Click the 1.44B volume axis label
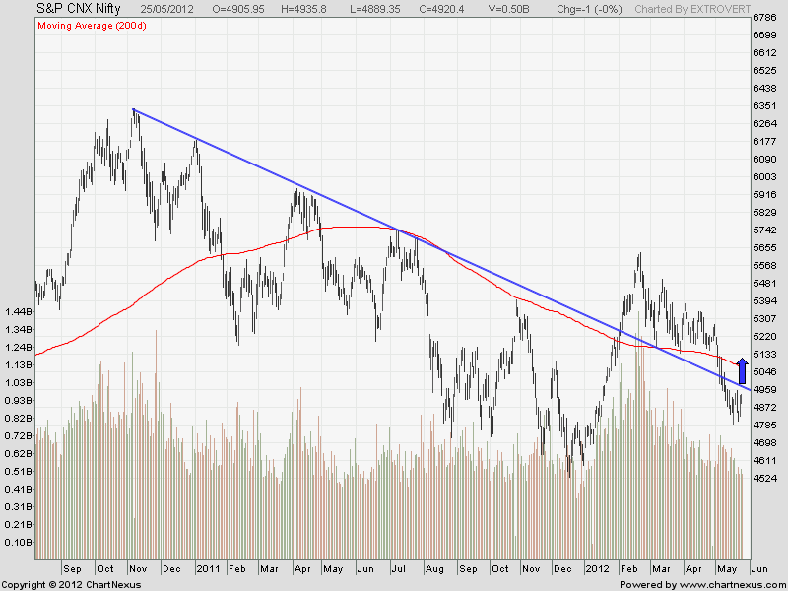 point(18,312)
